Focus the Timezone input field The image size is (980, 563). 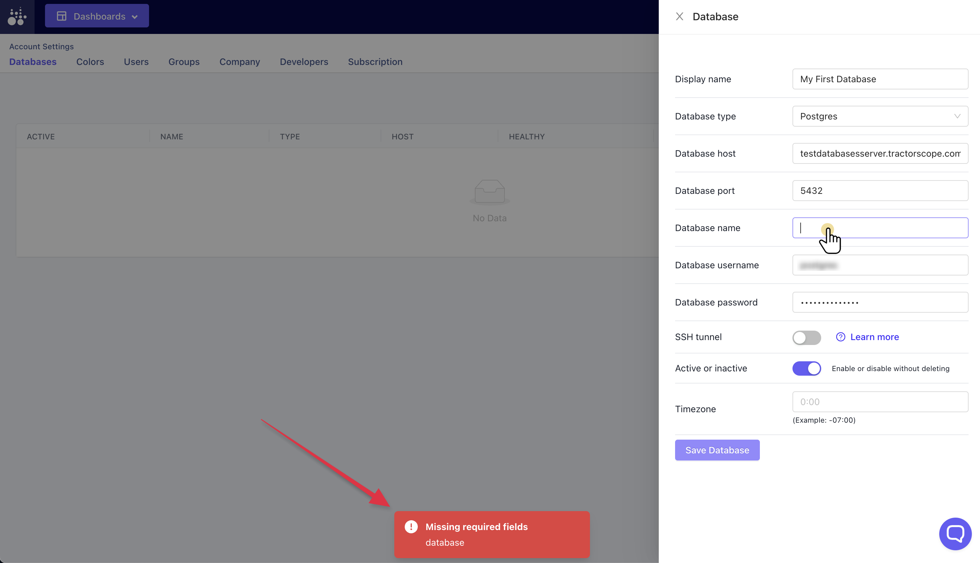[x=880, y=402]
